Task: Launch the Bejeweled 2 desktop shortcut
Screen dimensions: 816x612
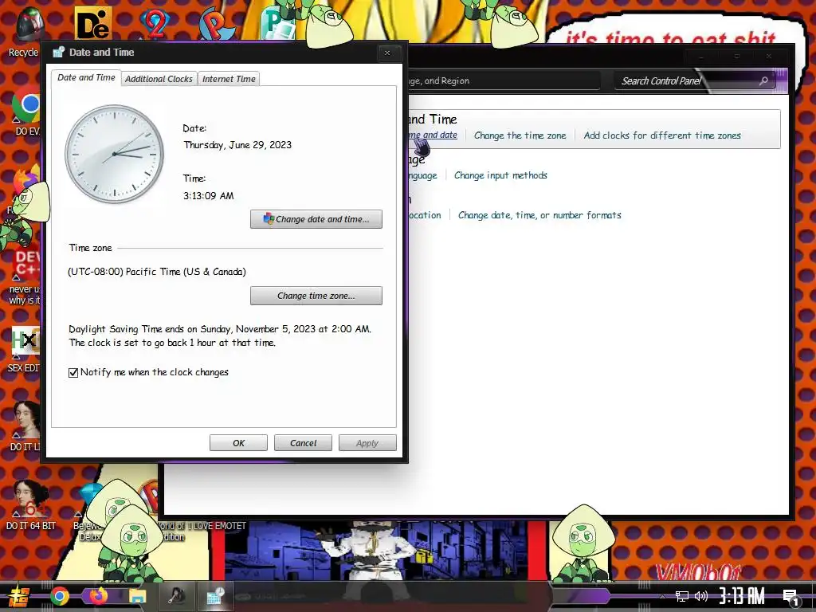Action: point(155,23)
